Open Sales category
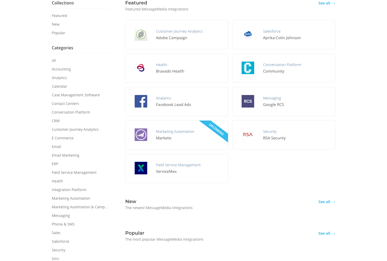The width and height of the screenshot is (387, 261). point(56,233)
